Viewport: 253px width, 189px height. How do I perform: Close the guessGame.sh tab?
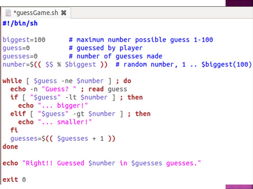pos(64,13)
